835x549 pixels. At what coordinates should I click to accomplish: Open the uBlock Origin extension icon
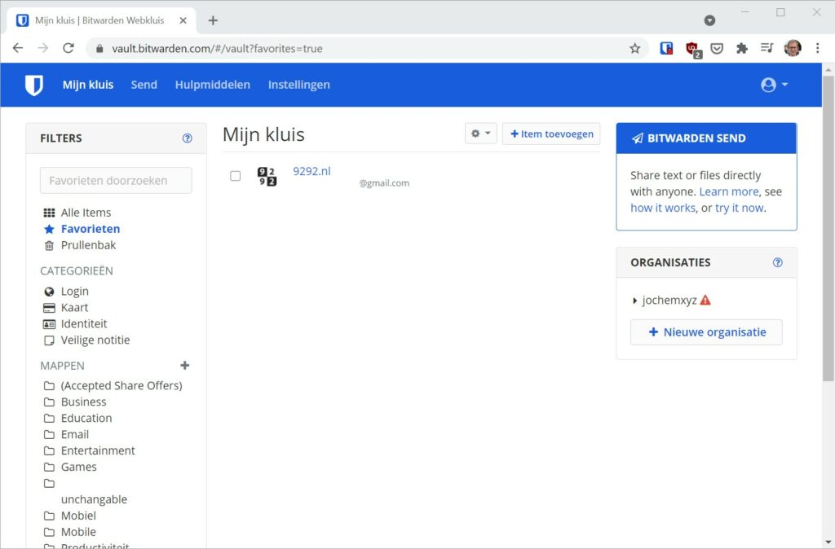pyautogui.click(x=692, y=49)
